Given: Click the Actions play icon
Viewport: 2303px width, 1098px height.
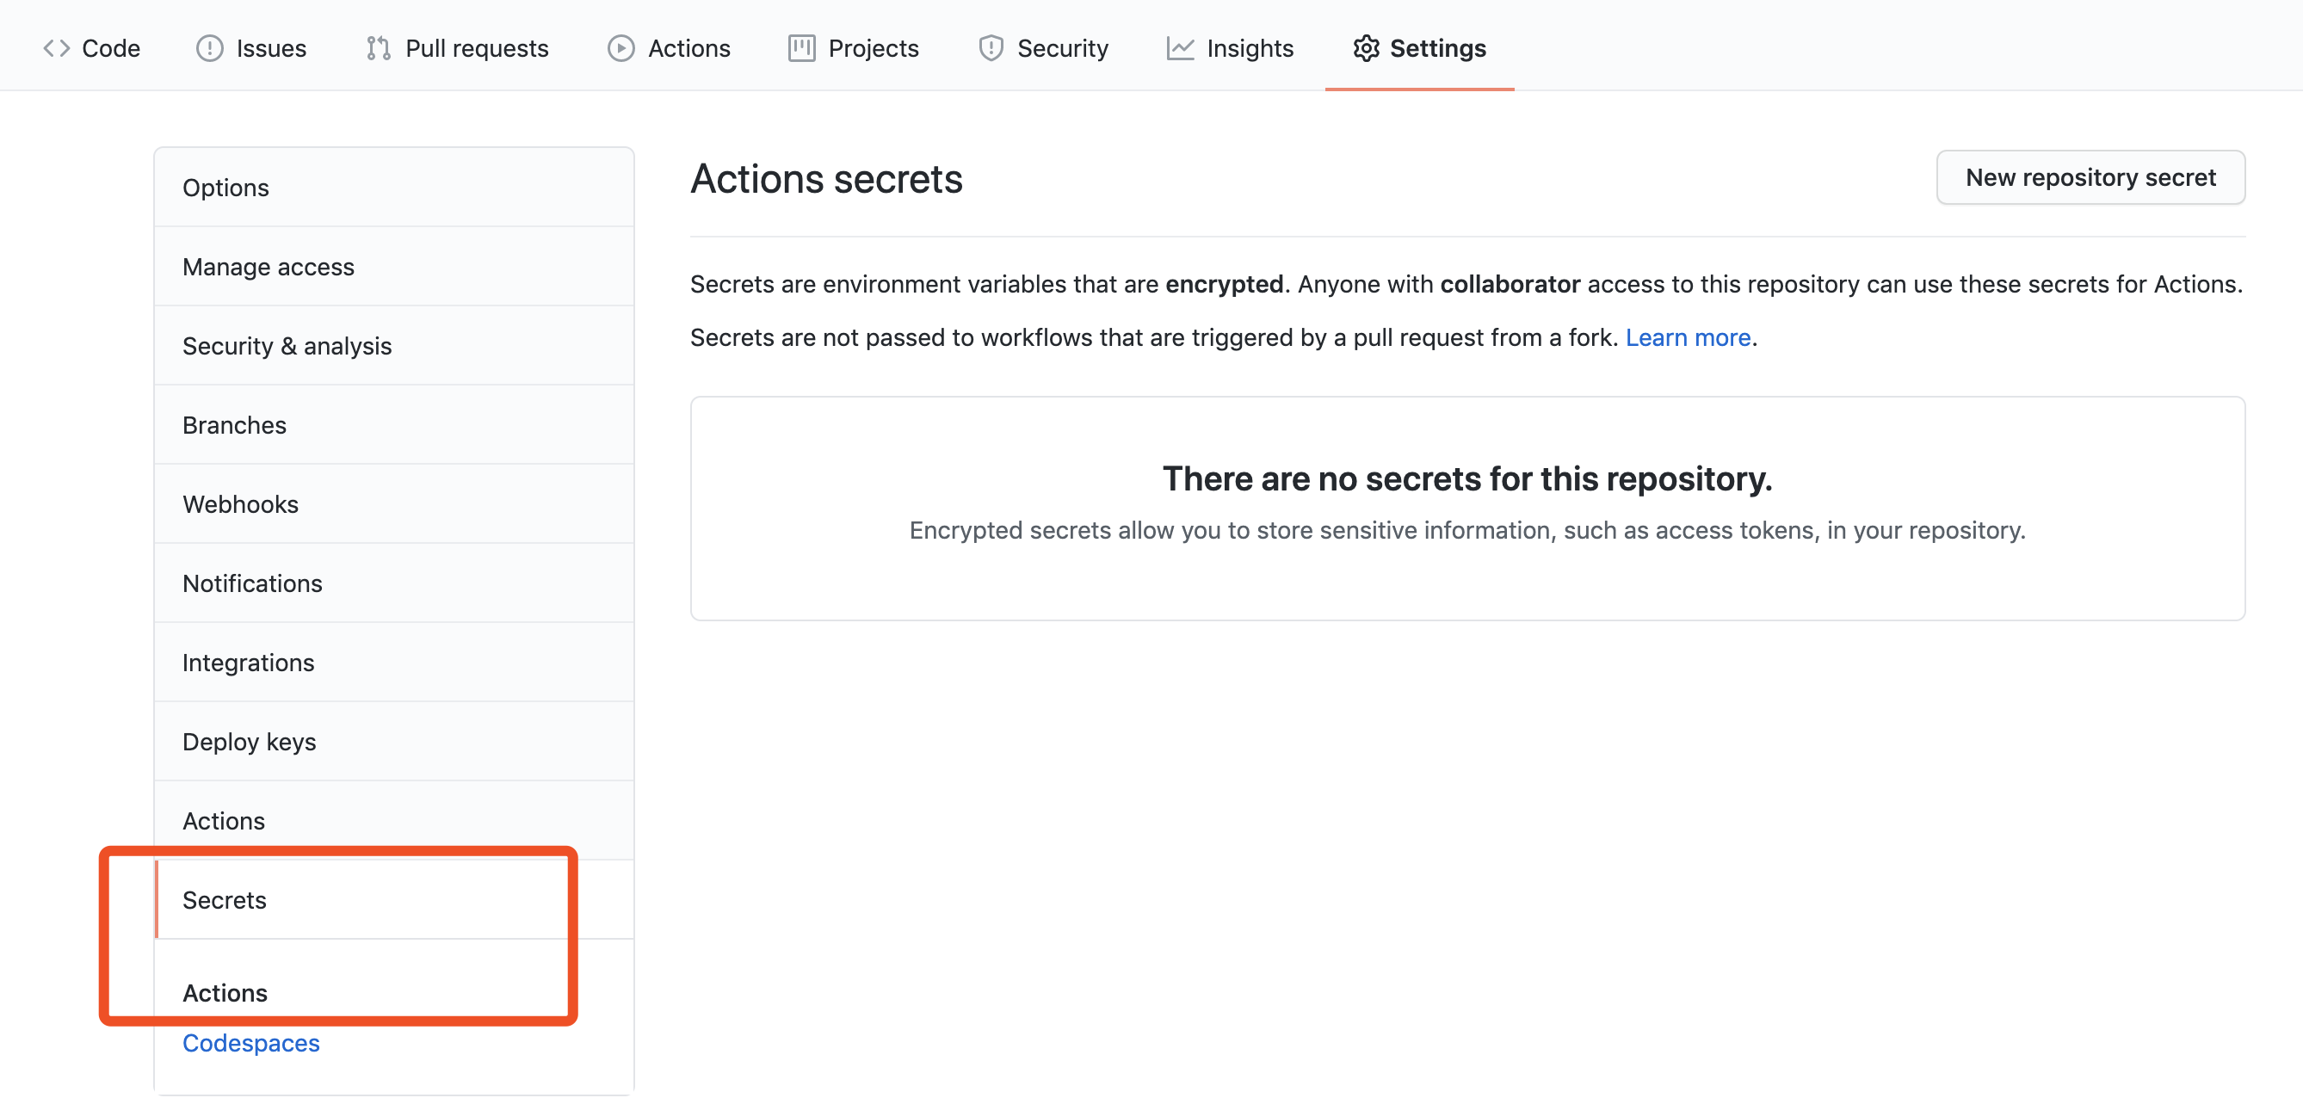Looking at the screenshot, I should [621, 48].
